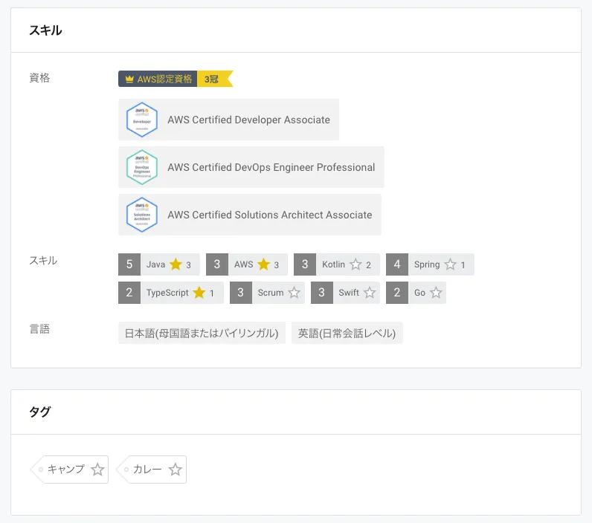Click the 日本語(母国語またはバイリンガル) language chip
This screenshot has width=592, height=523.
point(202,333)
